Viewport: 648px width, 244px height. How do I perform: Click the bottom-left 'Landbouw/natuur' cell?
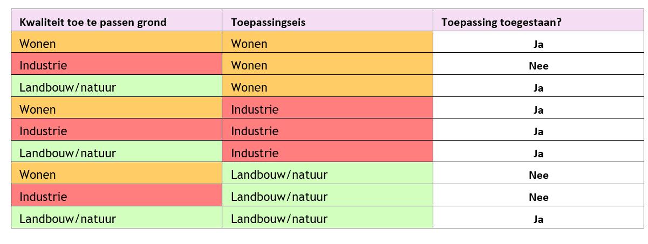pos(67,219)
